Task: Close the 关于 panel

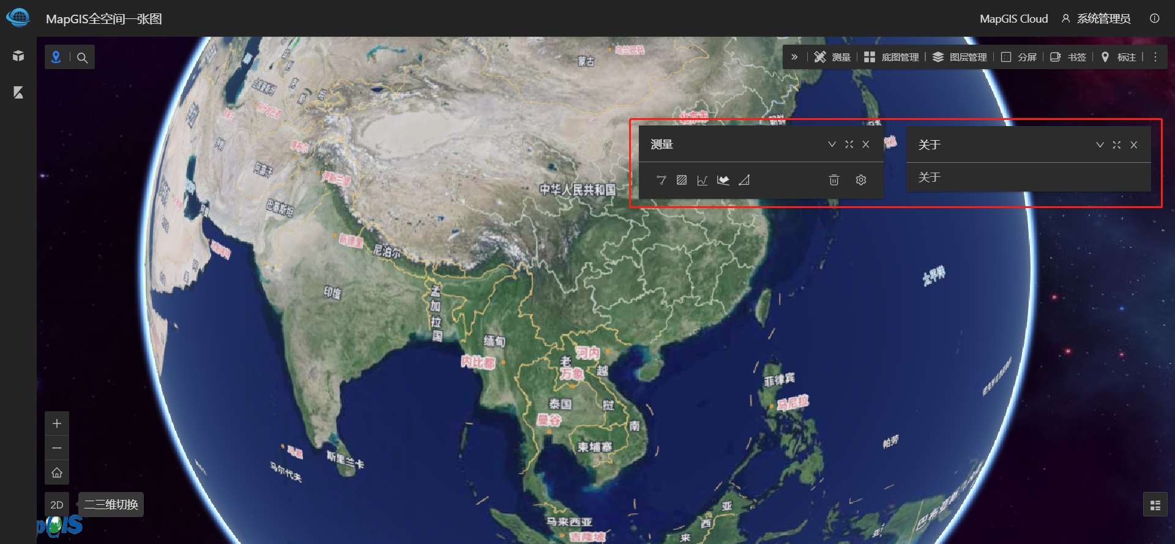Action: 1134,145
